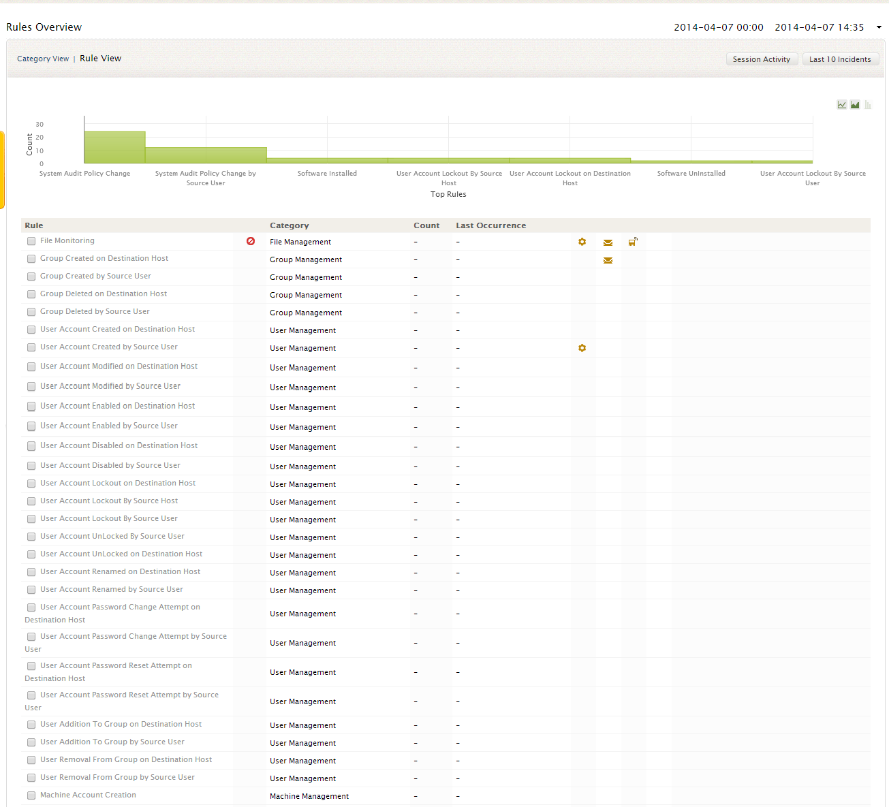Select the Rule View tab
The image size is (889, 807).
[101, 59]
